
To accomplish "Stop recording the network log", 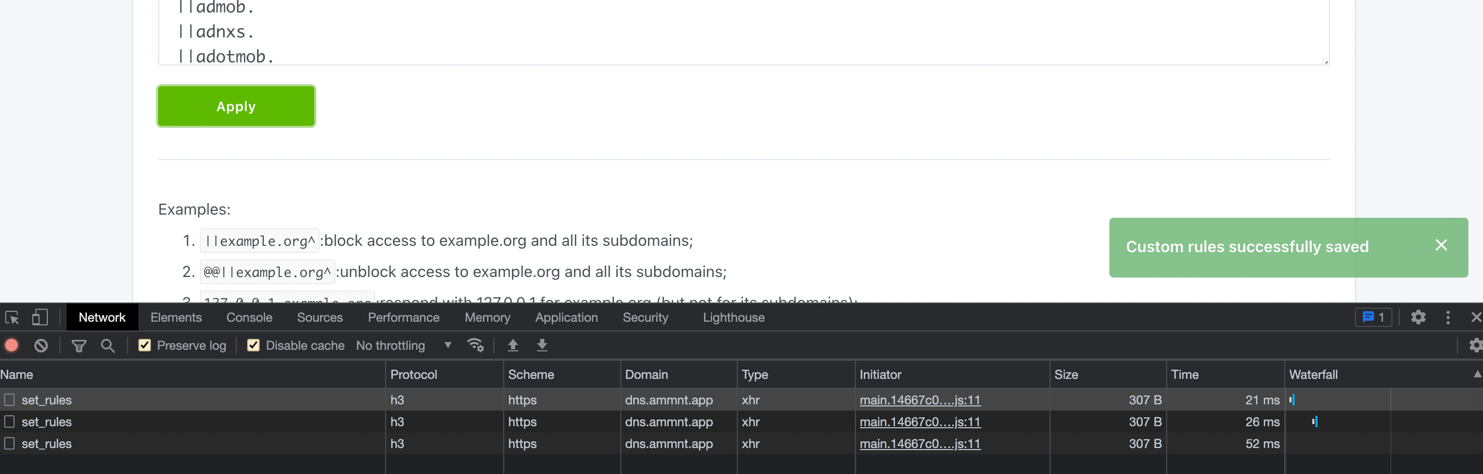I will [x=11, y=345].
